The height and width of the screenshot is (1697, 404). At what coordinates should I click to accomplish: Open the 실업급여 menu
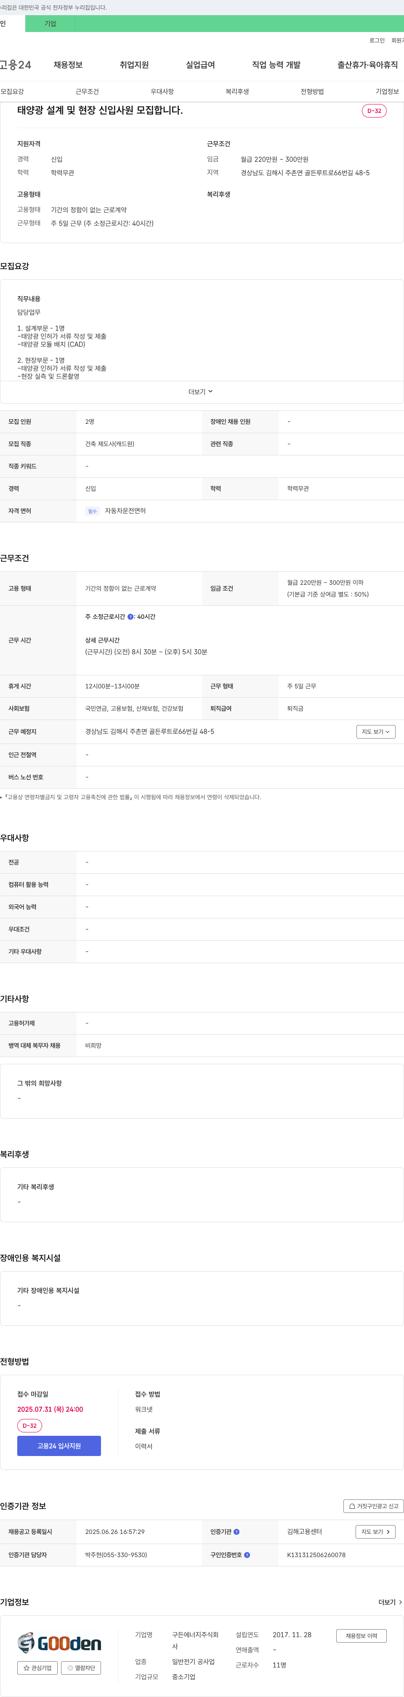200,64
